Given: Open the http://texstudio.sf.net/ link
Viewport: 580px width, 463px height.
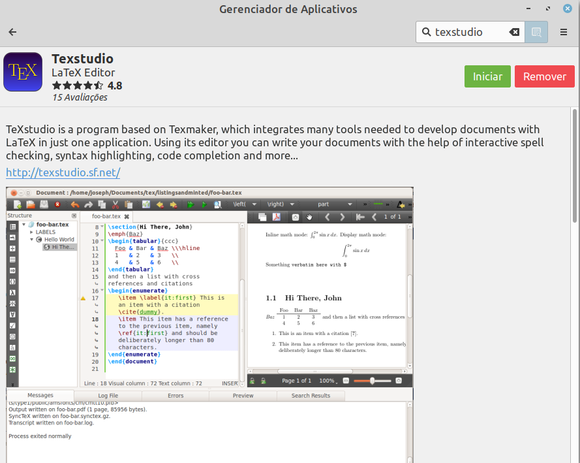Looking at the screenshot, I should tap(63, 172).
